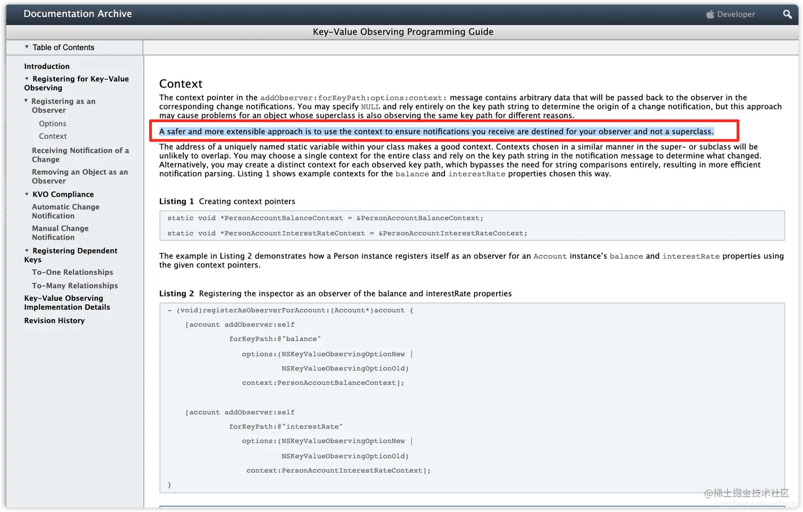Screen dimensions: 803x512
Task: Jump to the Context section in sidebar
Action: 53,136
